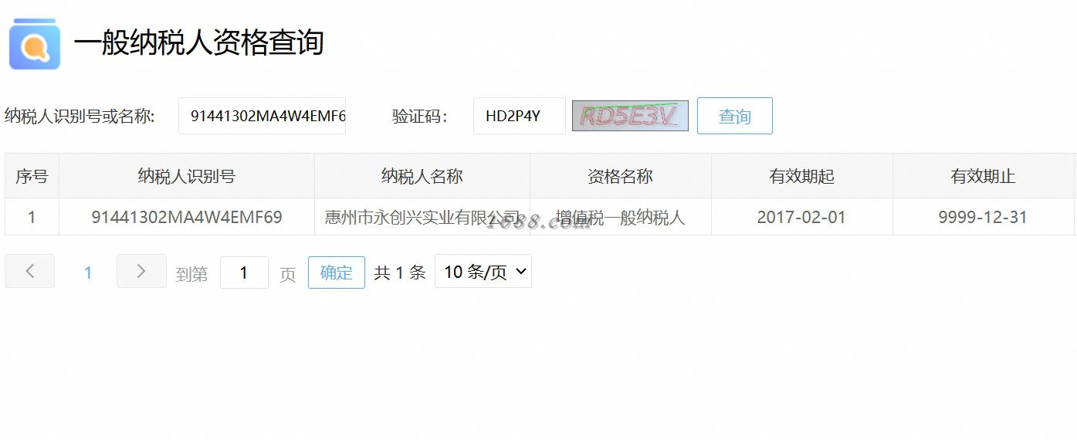Image resolution: width=1077 pixels, height=440 pixels.
Task: Go to previous page arrow
Action: 30,271
